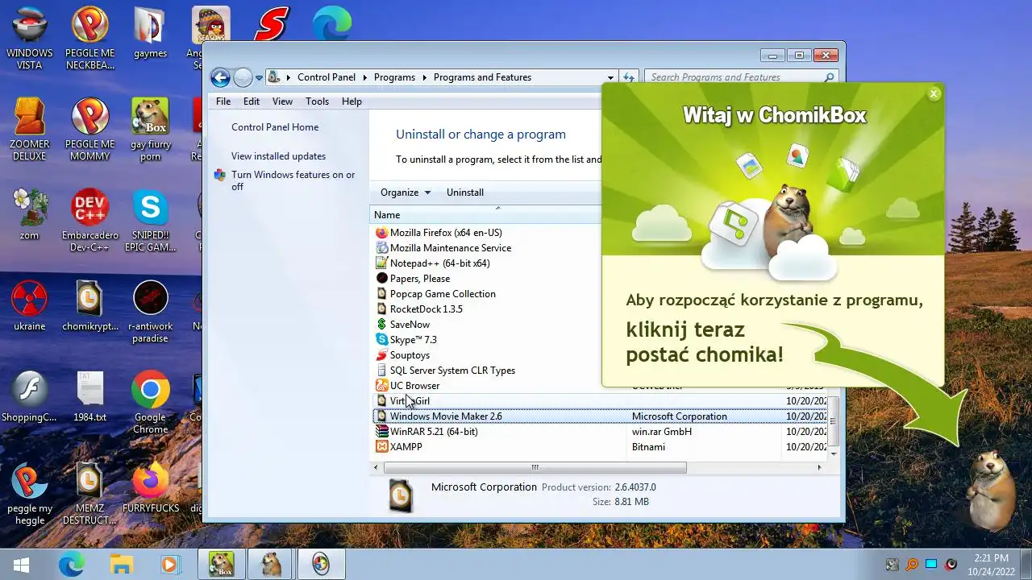This screenshot has height=580, width=1032.
Task: Click the Windows Start button
Action: pos(21,565)
